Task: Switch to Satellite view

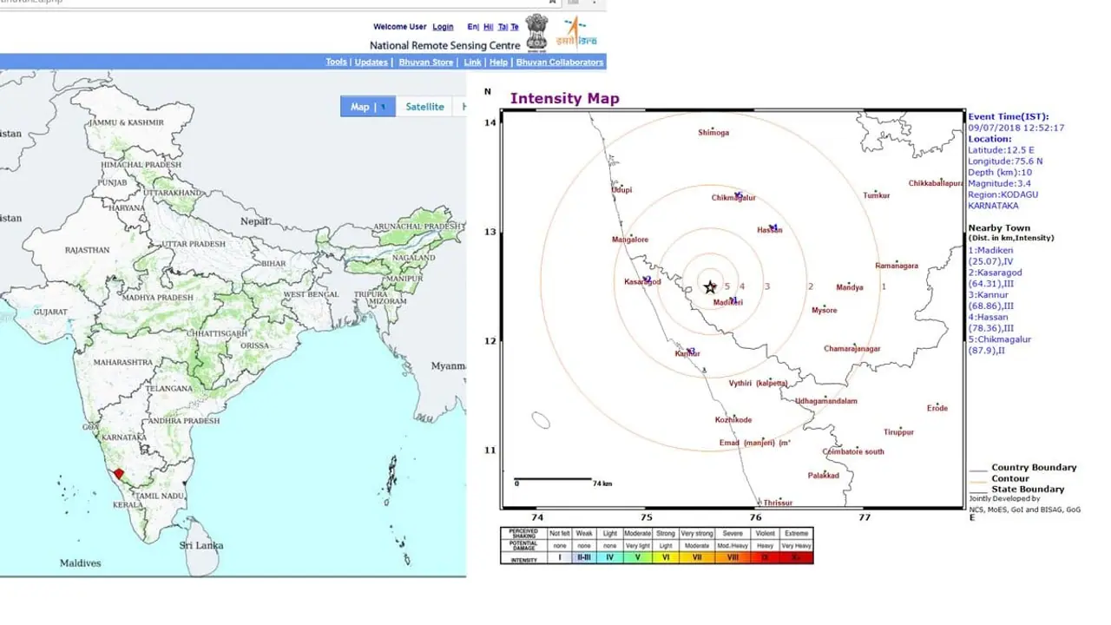Action: (x=424, y=107)
